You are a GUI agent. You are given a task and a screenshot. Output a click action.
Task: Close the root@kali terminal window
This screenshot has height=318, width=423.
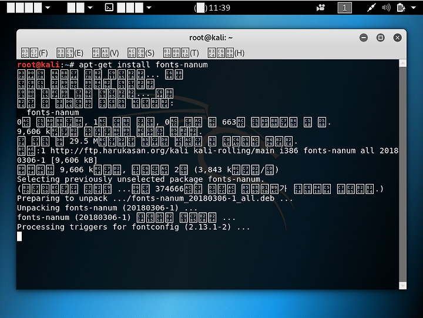(x=397, y=38)
